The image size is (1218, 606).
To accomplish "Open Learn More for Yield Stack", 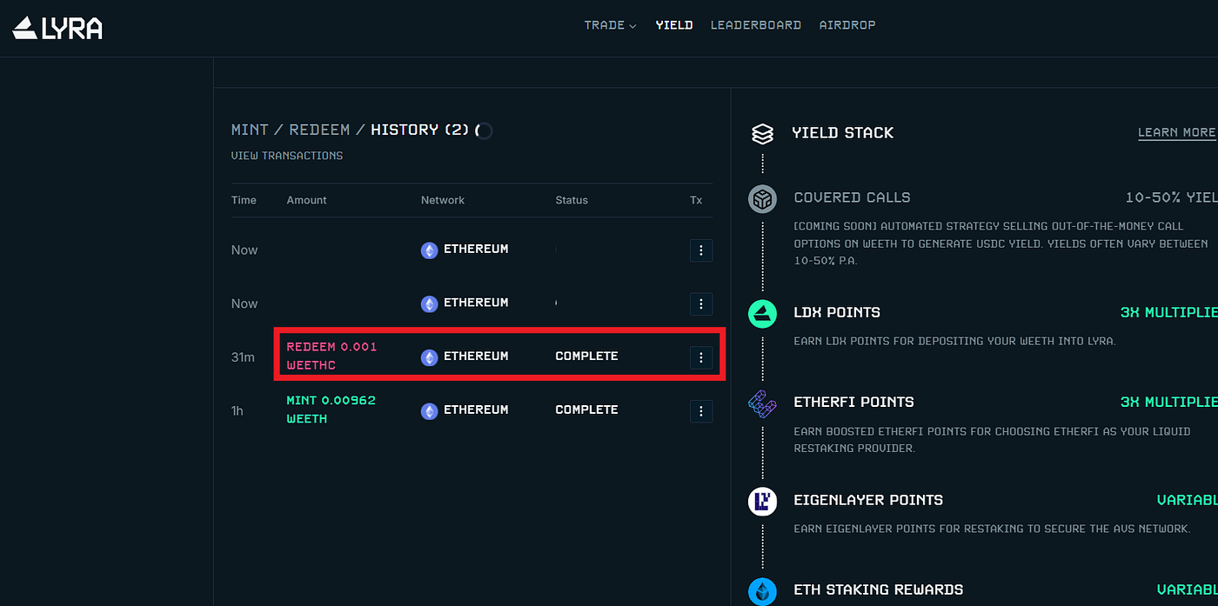I will [x=1177, y=132].
